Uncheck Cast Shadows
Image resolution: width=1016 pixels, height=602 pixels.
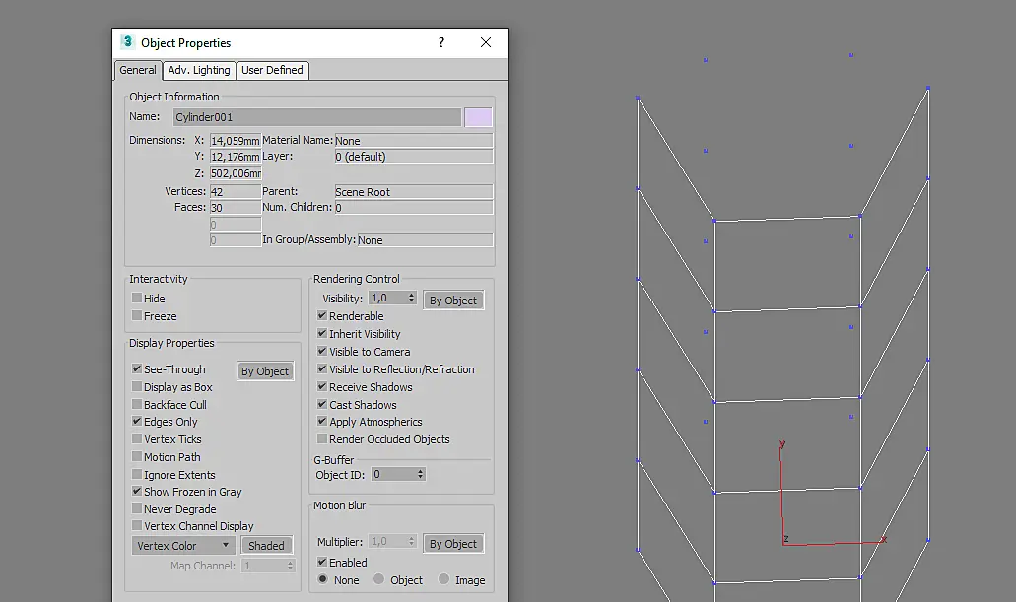click(x=322, y=404)
